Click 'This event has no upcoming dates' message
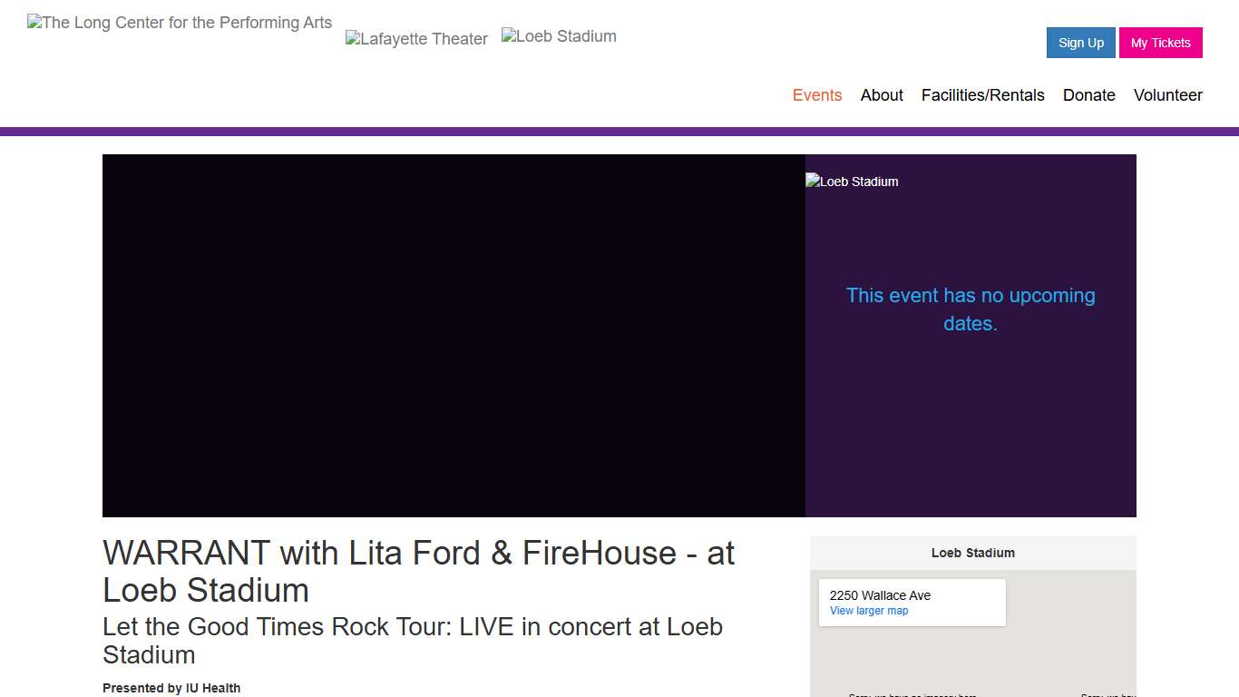This screenshot has height=697, width=1239. (x=971, y=309)
